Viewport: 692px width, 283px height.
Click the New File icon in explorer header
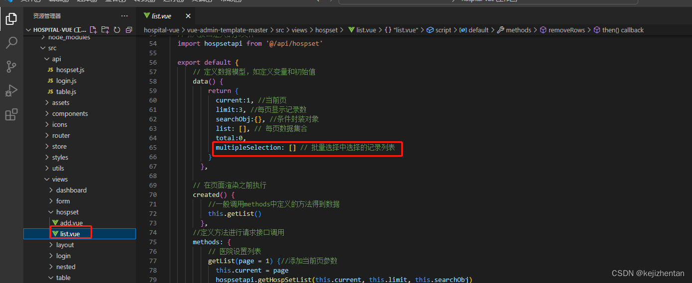(93, 30)
